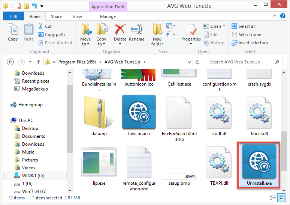Viewport: 290px width, 205px height.
Task: Go back with the Back arrow
Action: point(10,62)
